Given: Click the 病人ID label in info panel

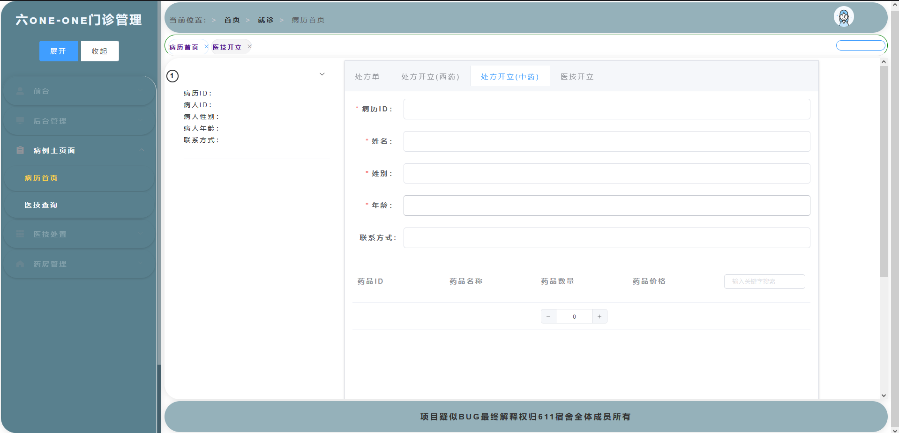Looking at the screenshot, I should [x=198, y=105].
